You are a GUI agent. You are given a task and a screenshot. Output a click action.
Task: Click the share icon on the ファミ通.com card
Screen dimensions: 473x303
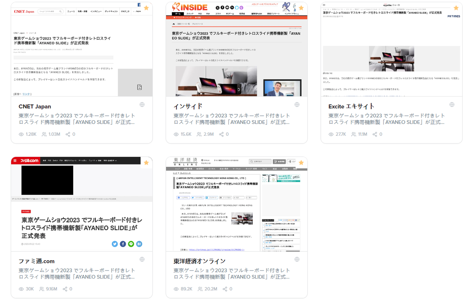(x=65, y=289)
